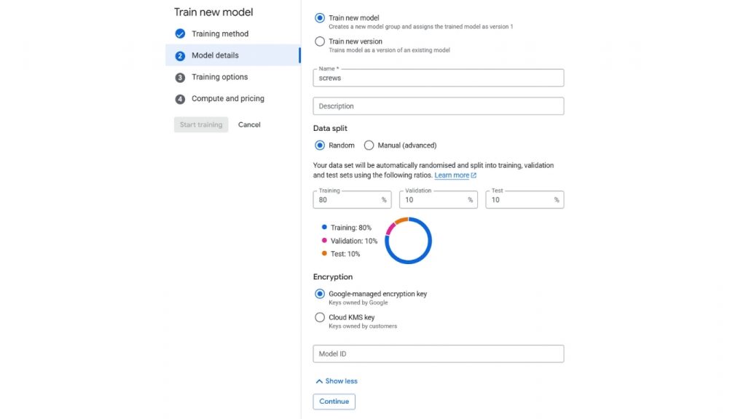Click the step 4 Compute and pricing icon
The height and width of the screenshot is (419, 746).
[180, 99]
